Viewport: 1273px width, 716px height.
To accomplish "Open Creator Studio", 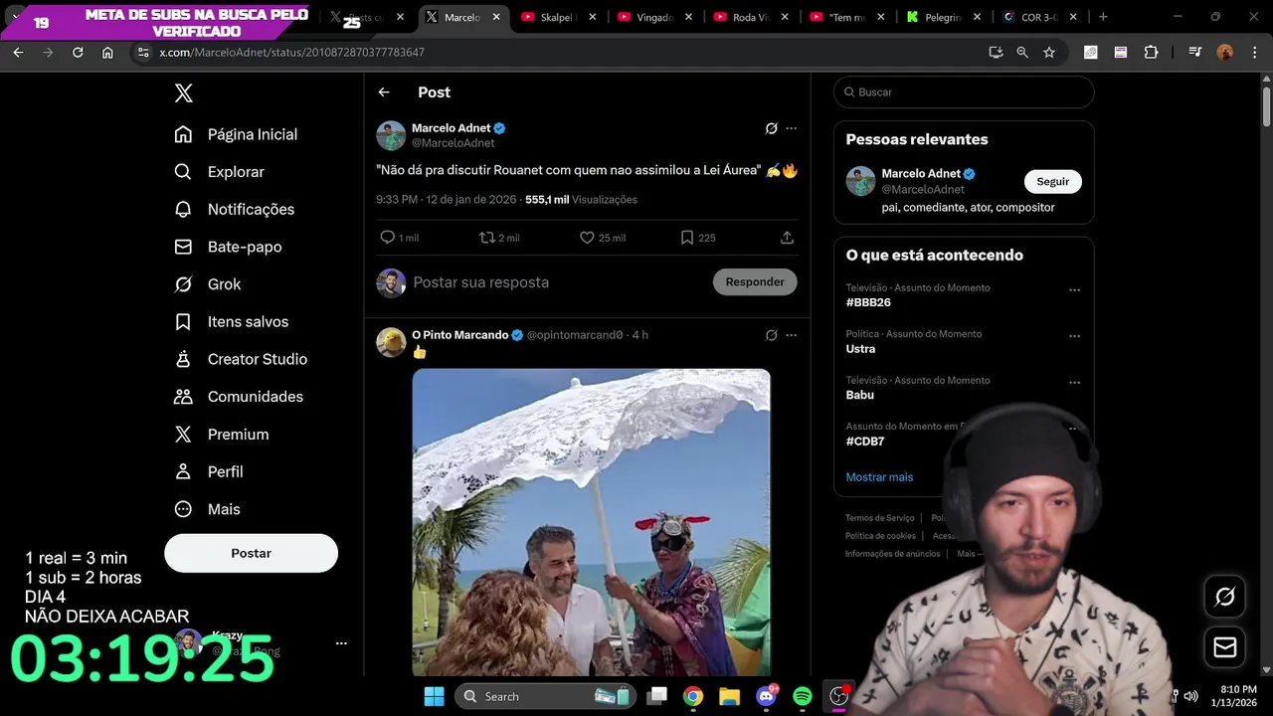I will [x=240, y=359].
